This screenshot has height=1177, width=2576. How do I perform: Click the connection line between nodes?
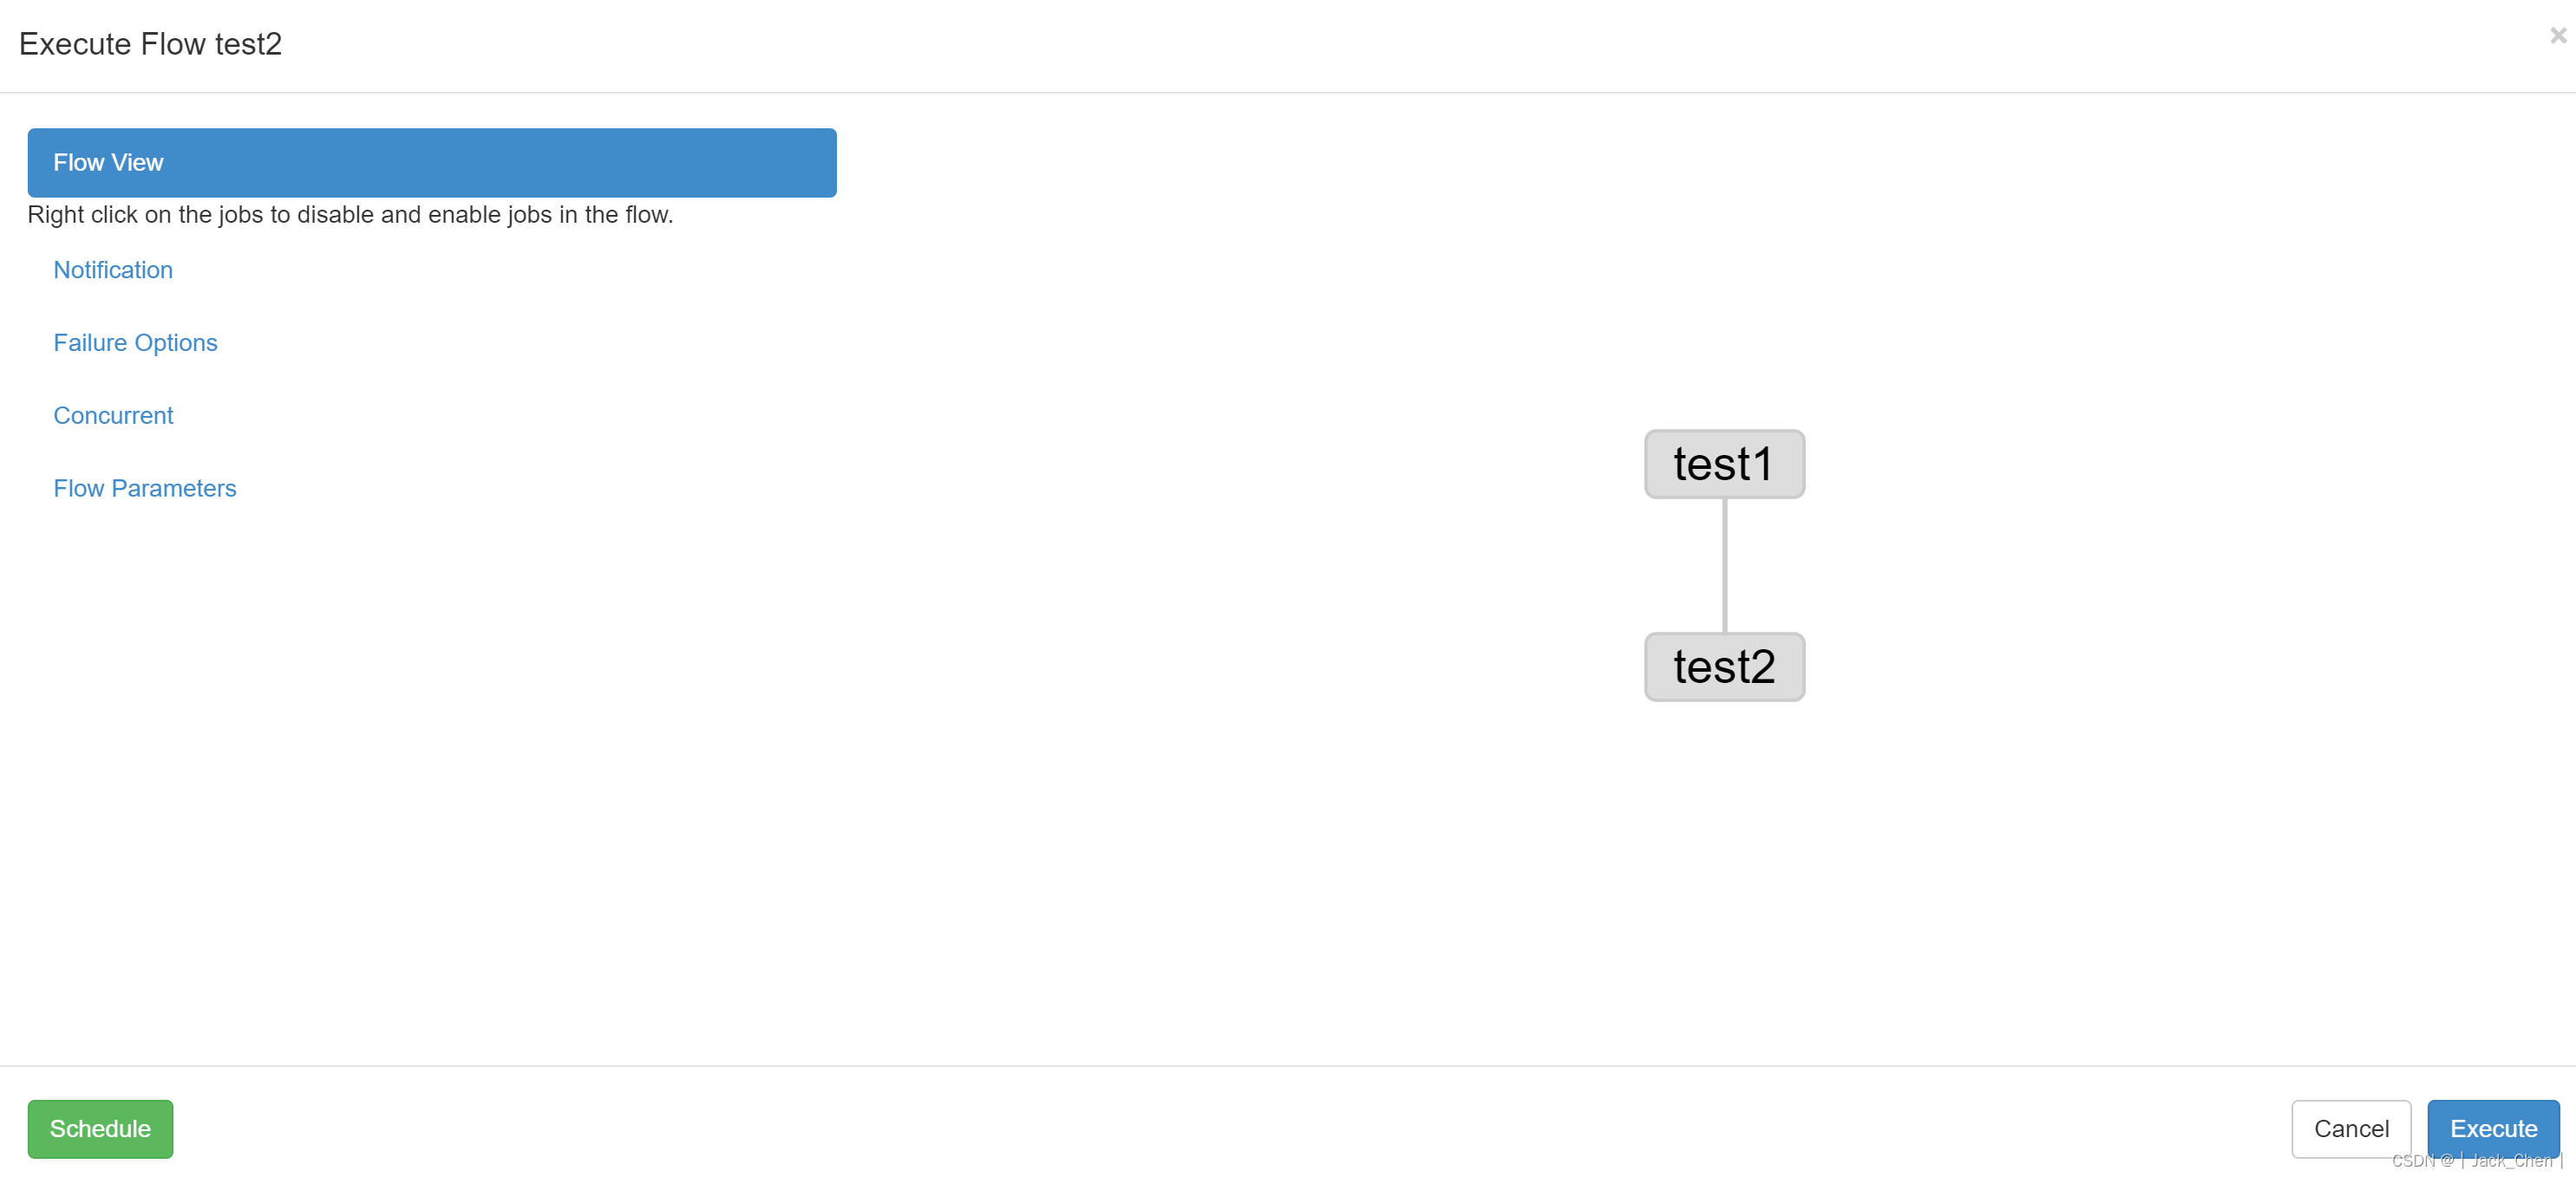tap(1723, 565)
